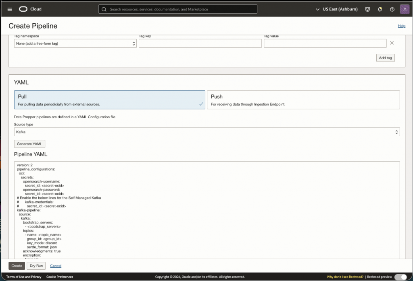Click the Add tag button
Viewport: 413px width, 281px height.
point(385,58)
